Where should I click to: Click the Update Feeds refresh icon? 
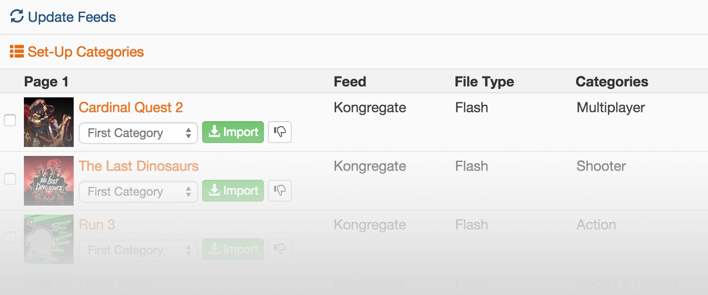[17, 17]
